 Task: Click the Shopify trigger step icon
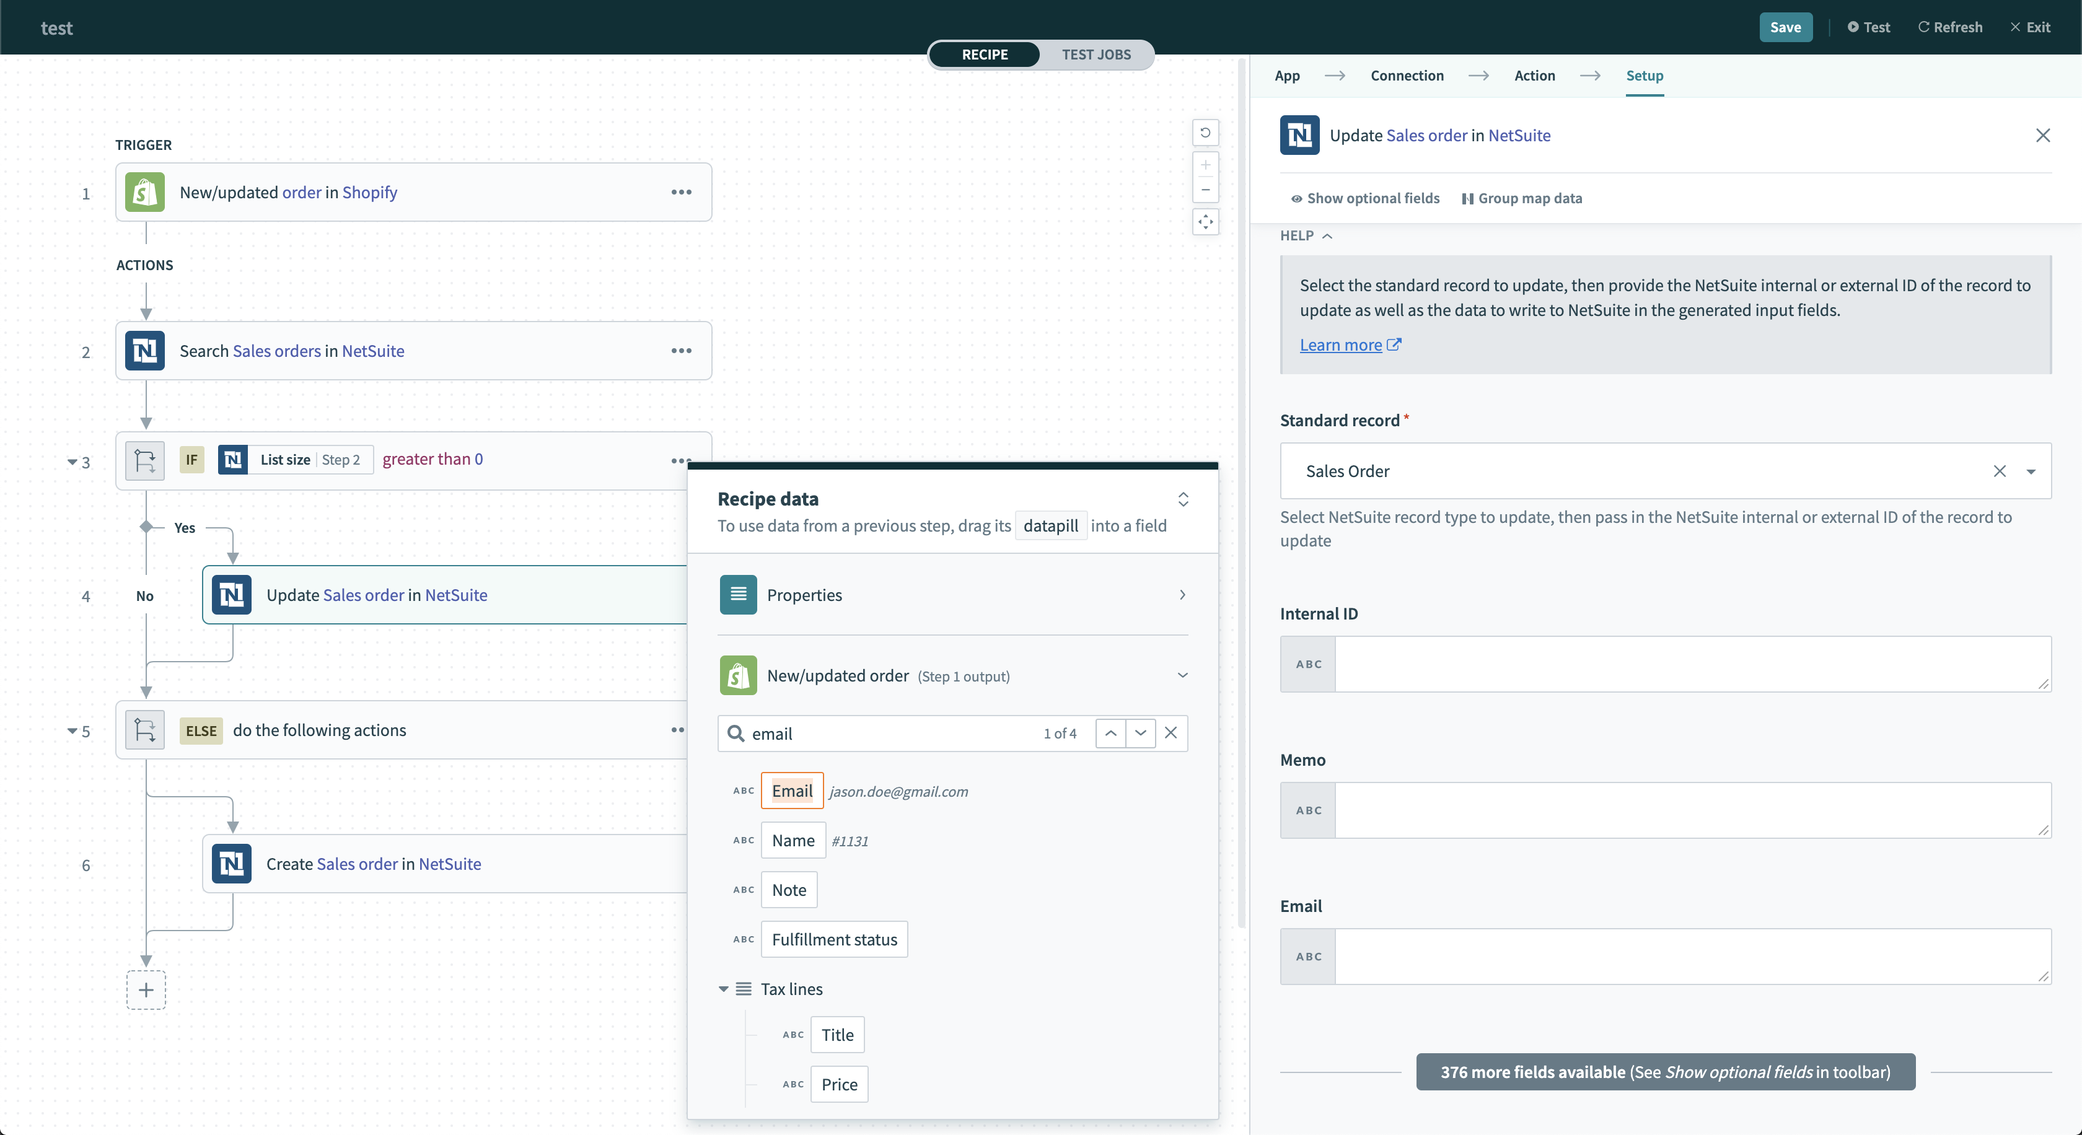point(146,191)
